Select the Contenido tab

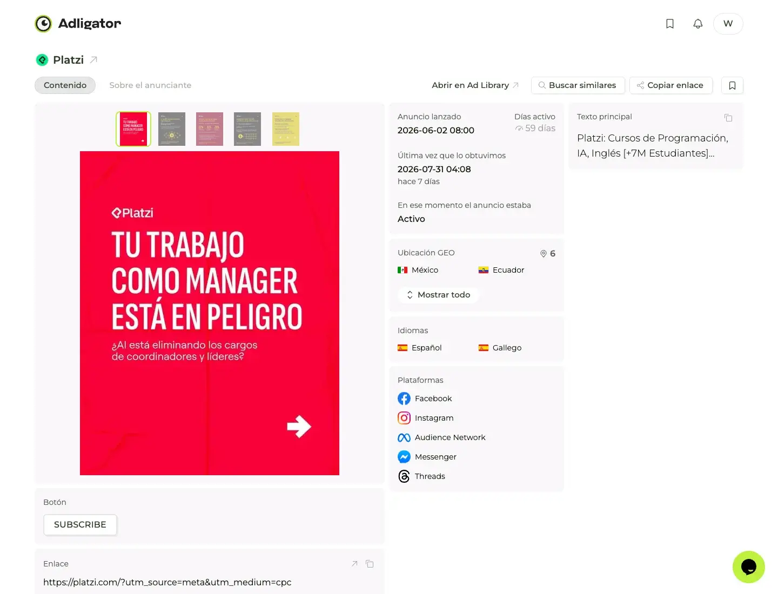pos(65,85)
